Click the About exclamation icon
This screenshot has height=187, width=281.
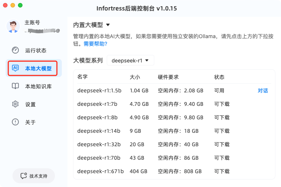point(15,122)
